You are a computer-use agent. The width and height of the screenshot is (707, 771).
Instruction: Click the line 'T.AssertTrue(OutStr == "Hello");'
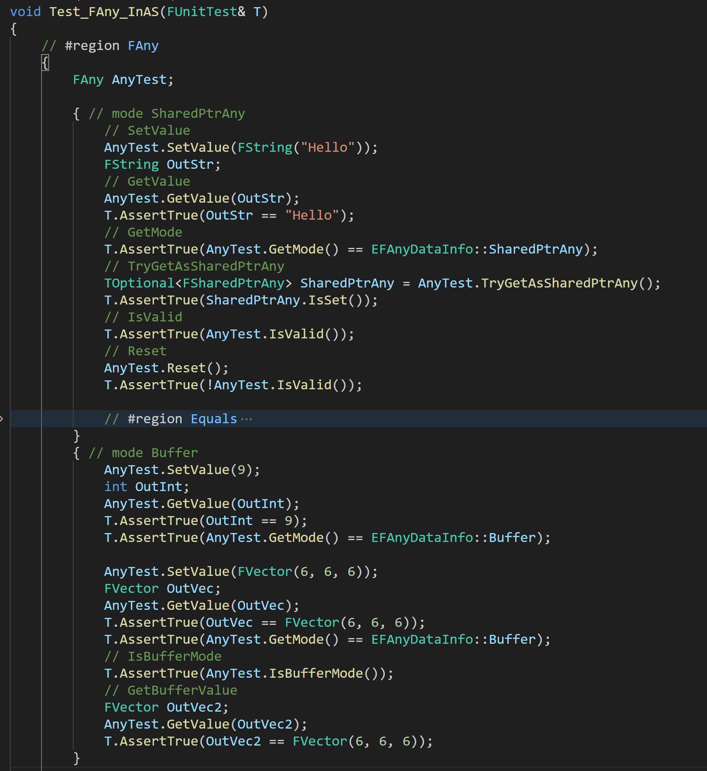[229, 215]
